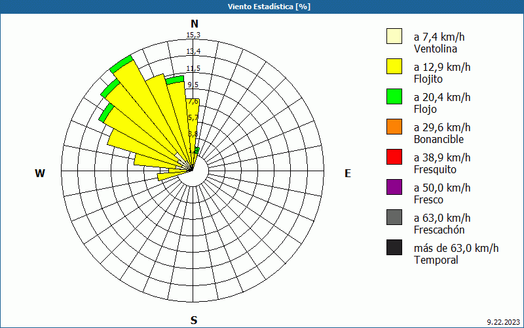This screenshot has width=524, height=328.
Task: Click the 13,4 ring value
Action: pos(193,52)
